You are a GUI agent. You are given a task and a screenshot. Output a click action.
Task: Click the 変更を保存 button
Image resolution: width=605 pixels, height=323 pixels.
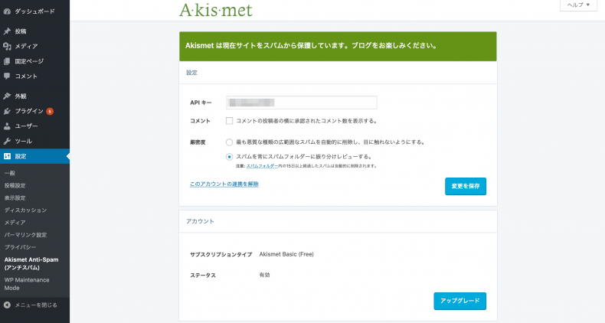[466, 186]
